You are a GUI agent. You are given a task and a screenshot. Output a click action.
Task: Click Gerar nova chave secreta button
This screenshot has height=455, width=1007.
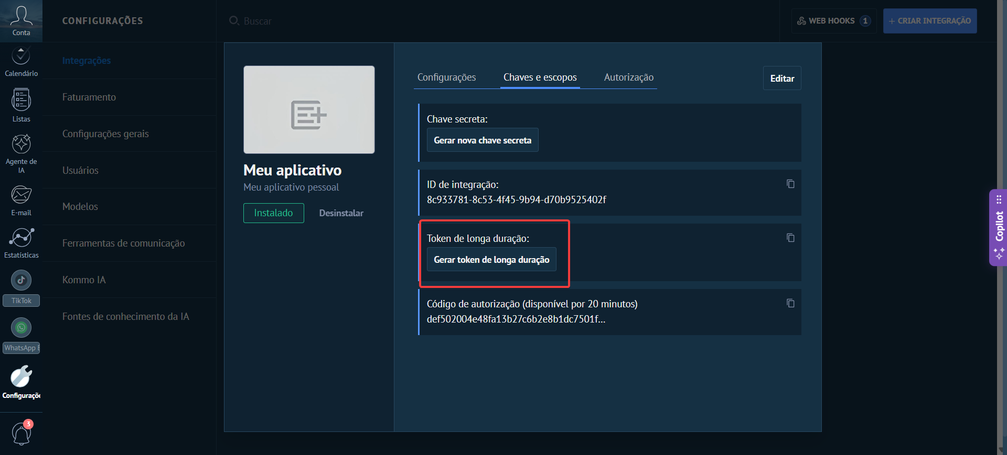[x=483, y=140]
